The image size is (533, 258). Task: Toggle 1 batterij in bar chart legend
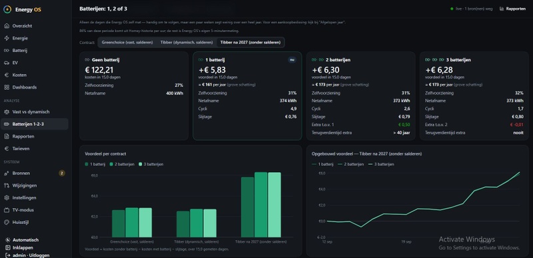click(96, 164)
